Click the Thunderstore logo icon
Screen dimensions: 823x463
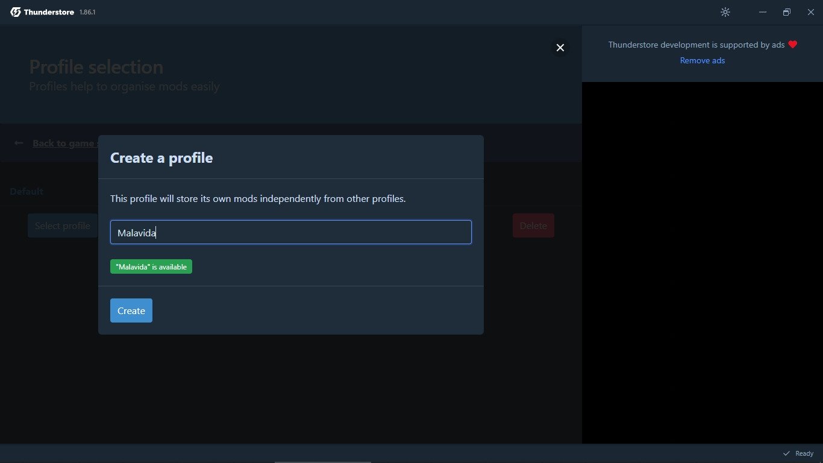click(x=16, y=12)
